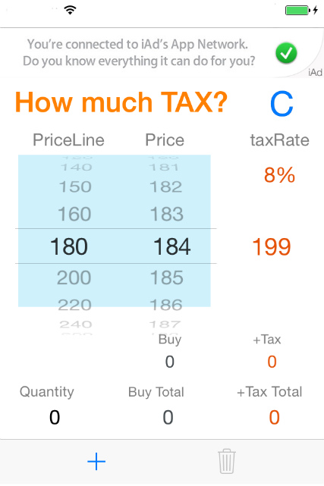Tap the How much TAX? title
The width and height of the screenshot is (324, 486).
[121, 102]
